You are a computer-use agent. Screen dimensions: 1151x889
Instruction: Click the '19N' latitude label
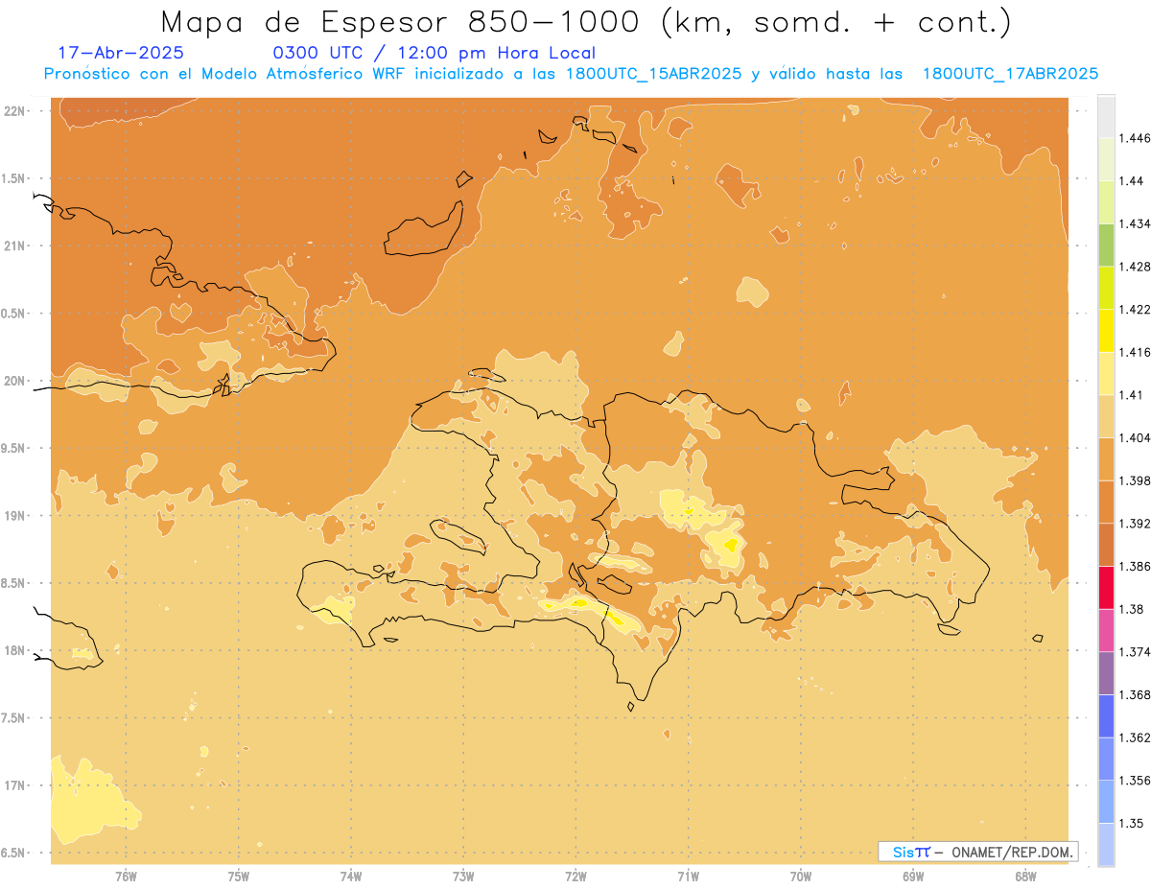click(15, 516)
